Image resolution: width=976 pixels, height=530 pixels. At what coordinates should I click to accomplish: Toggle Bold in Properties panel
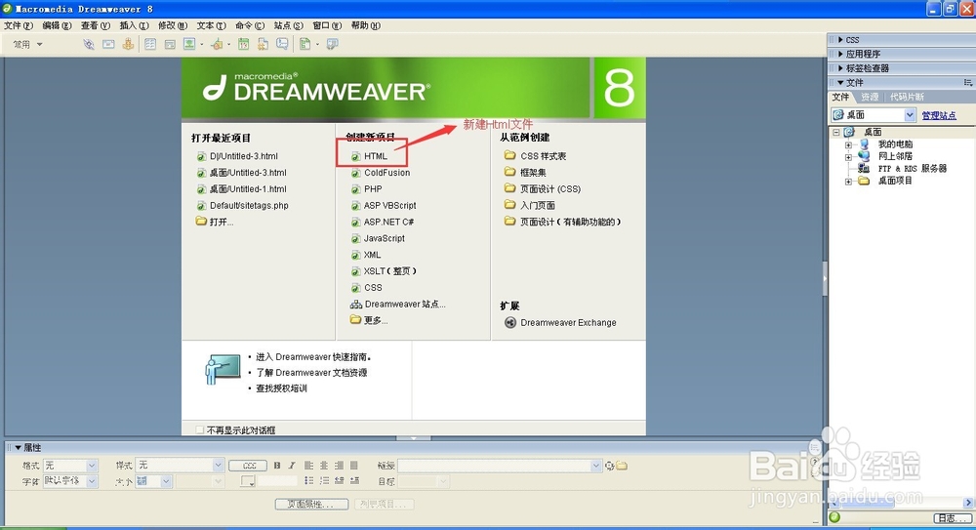pos(277,466)
